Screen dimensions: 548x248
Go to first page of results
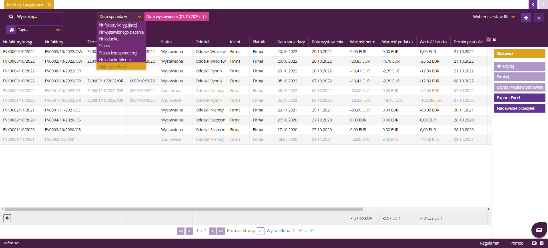point(181,231)
